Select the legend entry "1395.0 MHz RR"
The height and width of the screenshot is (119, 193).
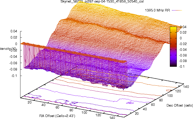157,10
